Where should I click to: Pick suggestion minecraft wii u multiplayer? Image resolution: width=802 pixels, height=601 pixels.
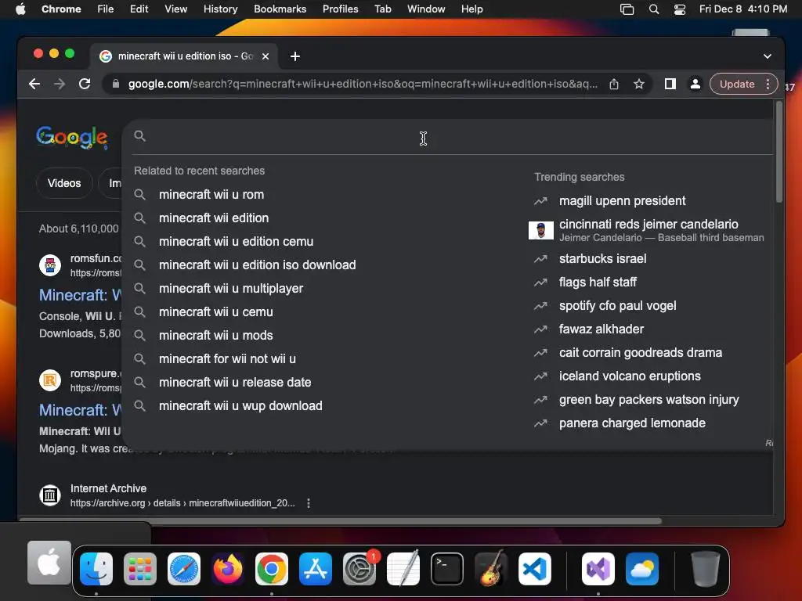click(231, 288)
